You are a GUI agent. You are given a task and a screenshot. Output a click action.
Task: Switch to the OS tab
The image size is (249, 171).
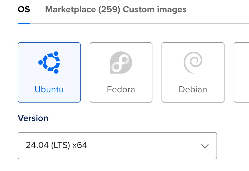pyautogui.click(x=24, y=10)
